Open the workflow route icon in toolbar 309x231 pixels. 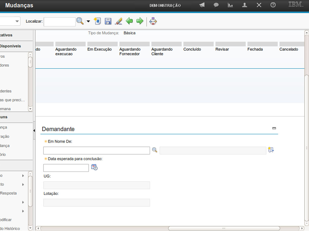click(153, 21)
